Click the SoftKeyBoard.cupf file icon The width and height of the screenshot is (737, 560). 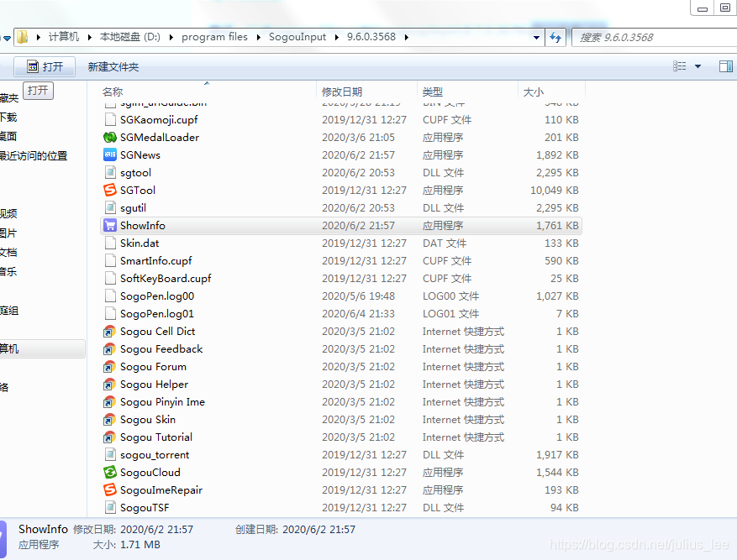(x=110, y=278)
